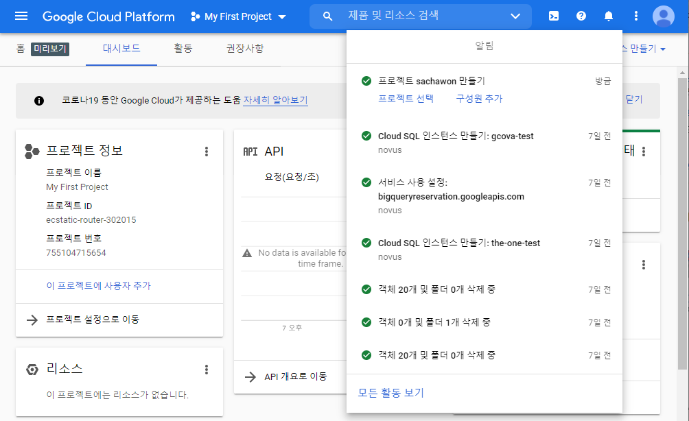The image size is (689, 421).
Task: Click 프로젝트 선택 in notification
Action: coord(406,98)
